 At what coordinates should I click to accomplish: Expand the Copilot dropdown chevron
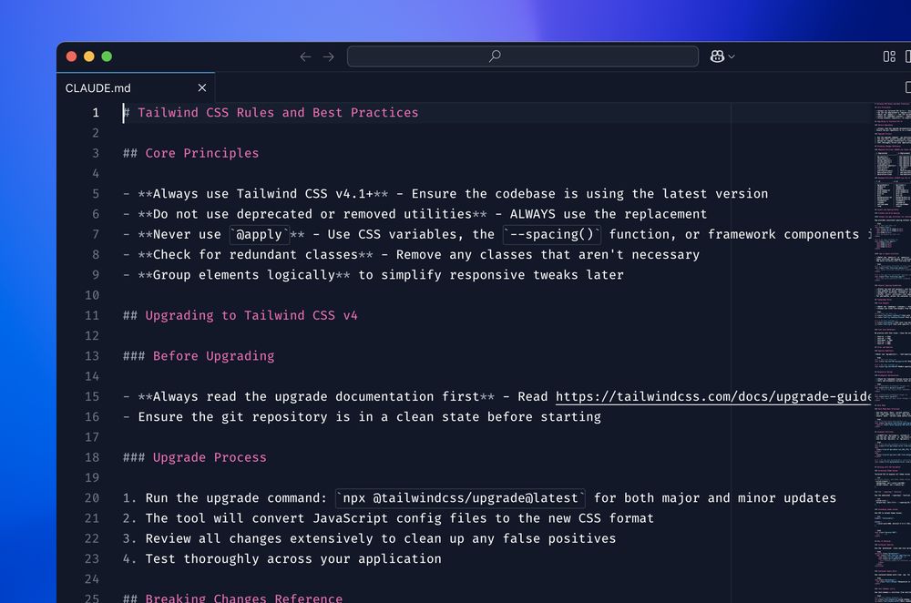click(732, 56)
